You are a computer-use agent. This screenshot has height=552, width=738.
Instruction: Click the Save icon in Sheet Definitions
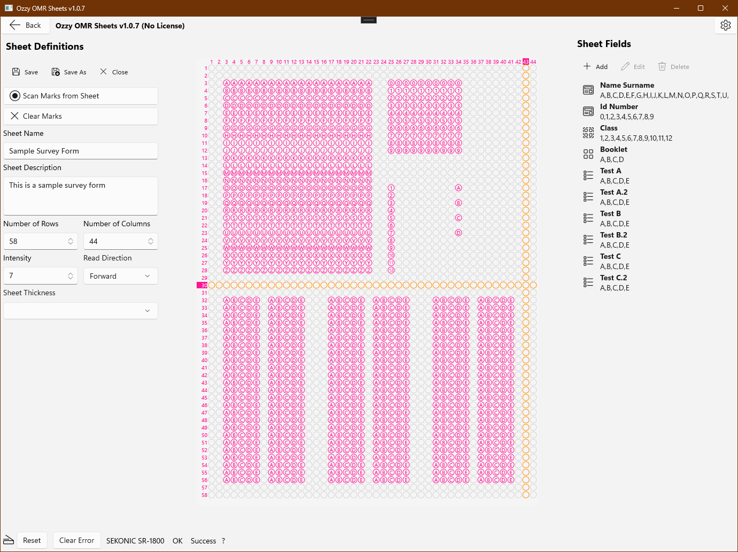pyautogui.click(x=16, y=72)
